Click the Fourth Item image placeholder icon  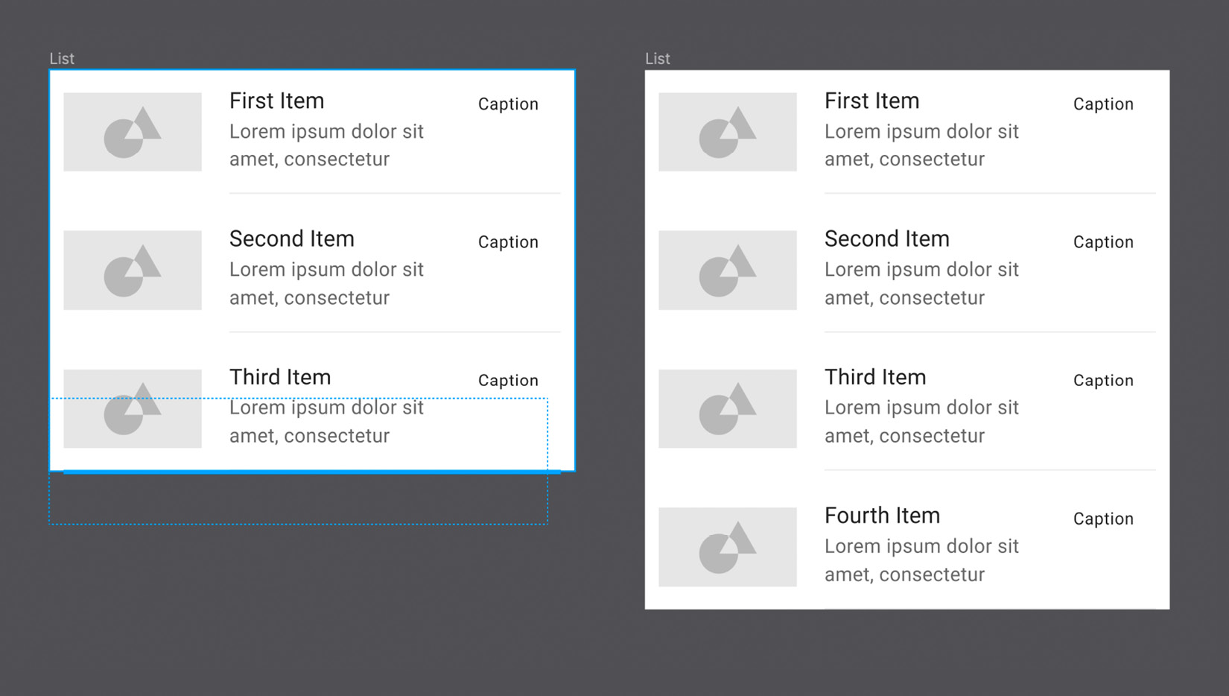(727, 546)
